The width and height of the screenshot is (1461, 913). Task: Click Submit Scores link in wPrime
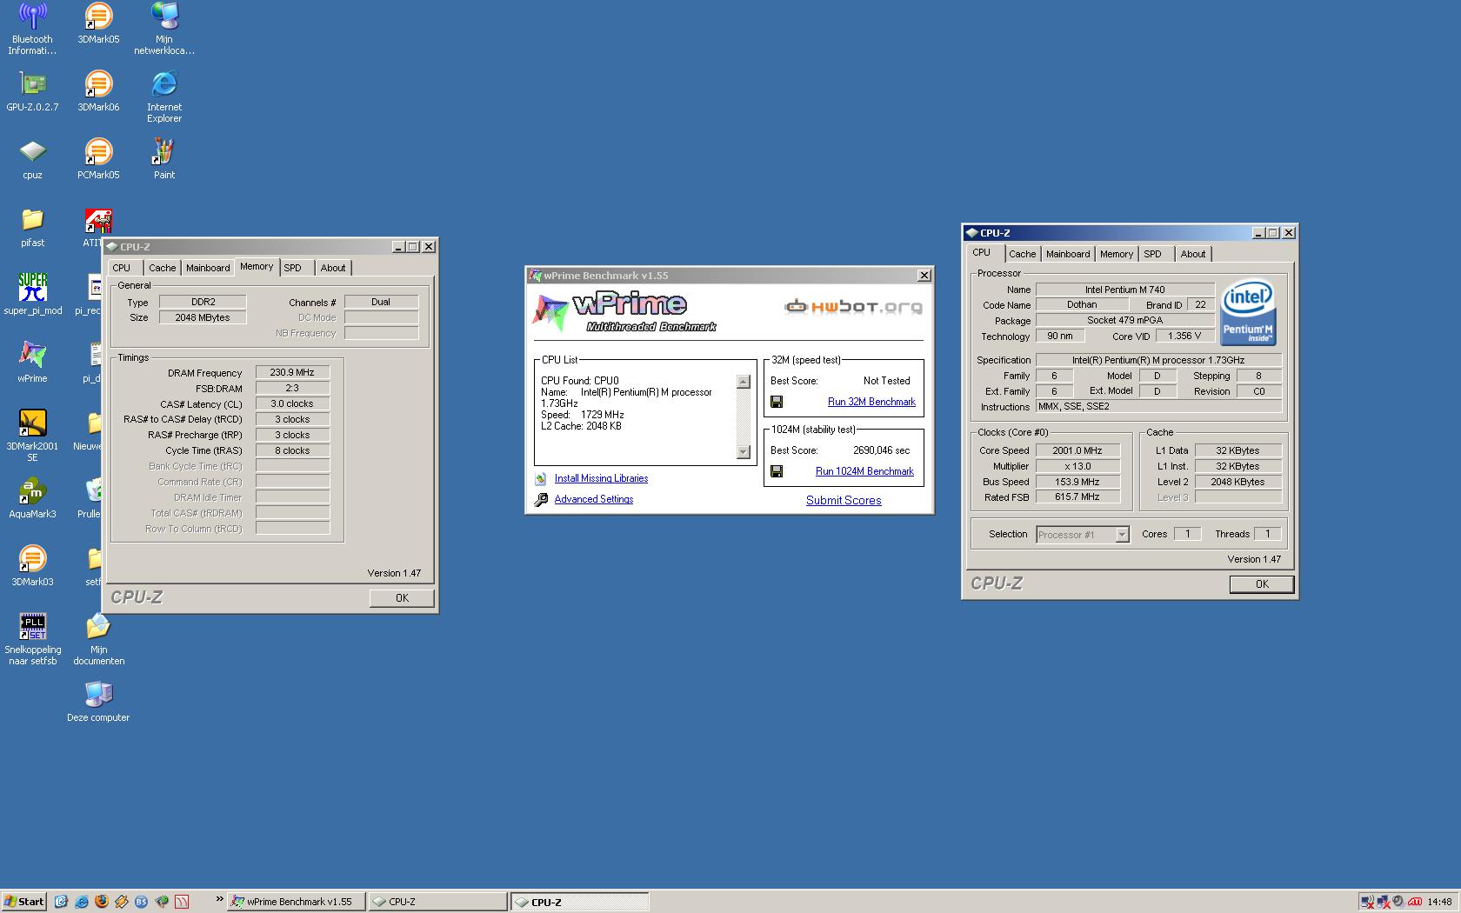click(844, 500)
